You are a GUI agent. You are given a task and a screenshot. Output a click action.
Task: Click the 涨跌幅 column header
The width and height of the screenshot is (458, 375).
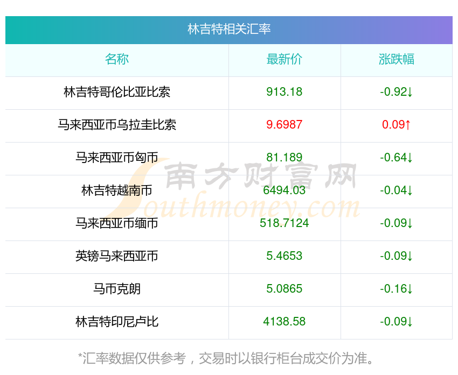(x=397, y=59)
